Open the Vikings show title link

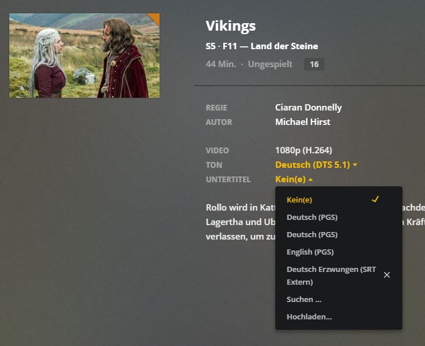click(231, 26)
